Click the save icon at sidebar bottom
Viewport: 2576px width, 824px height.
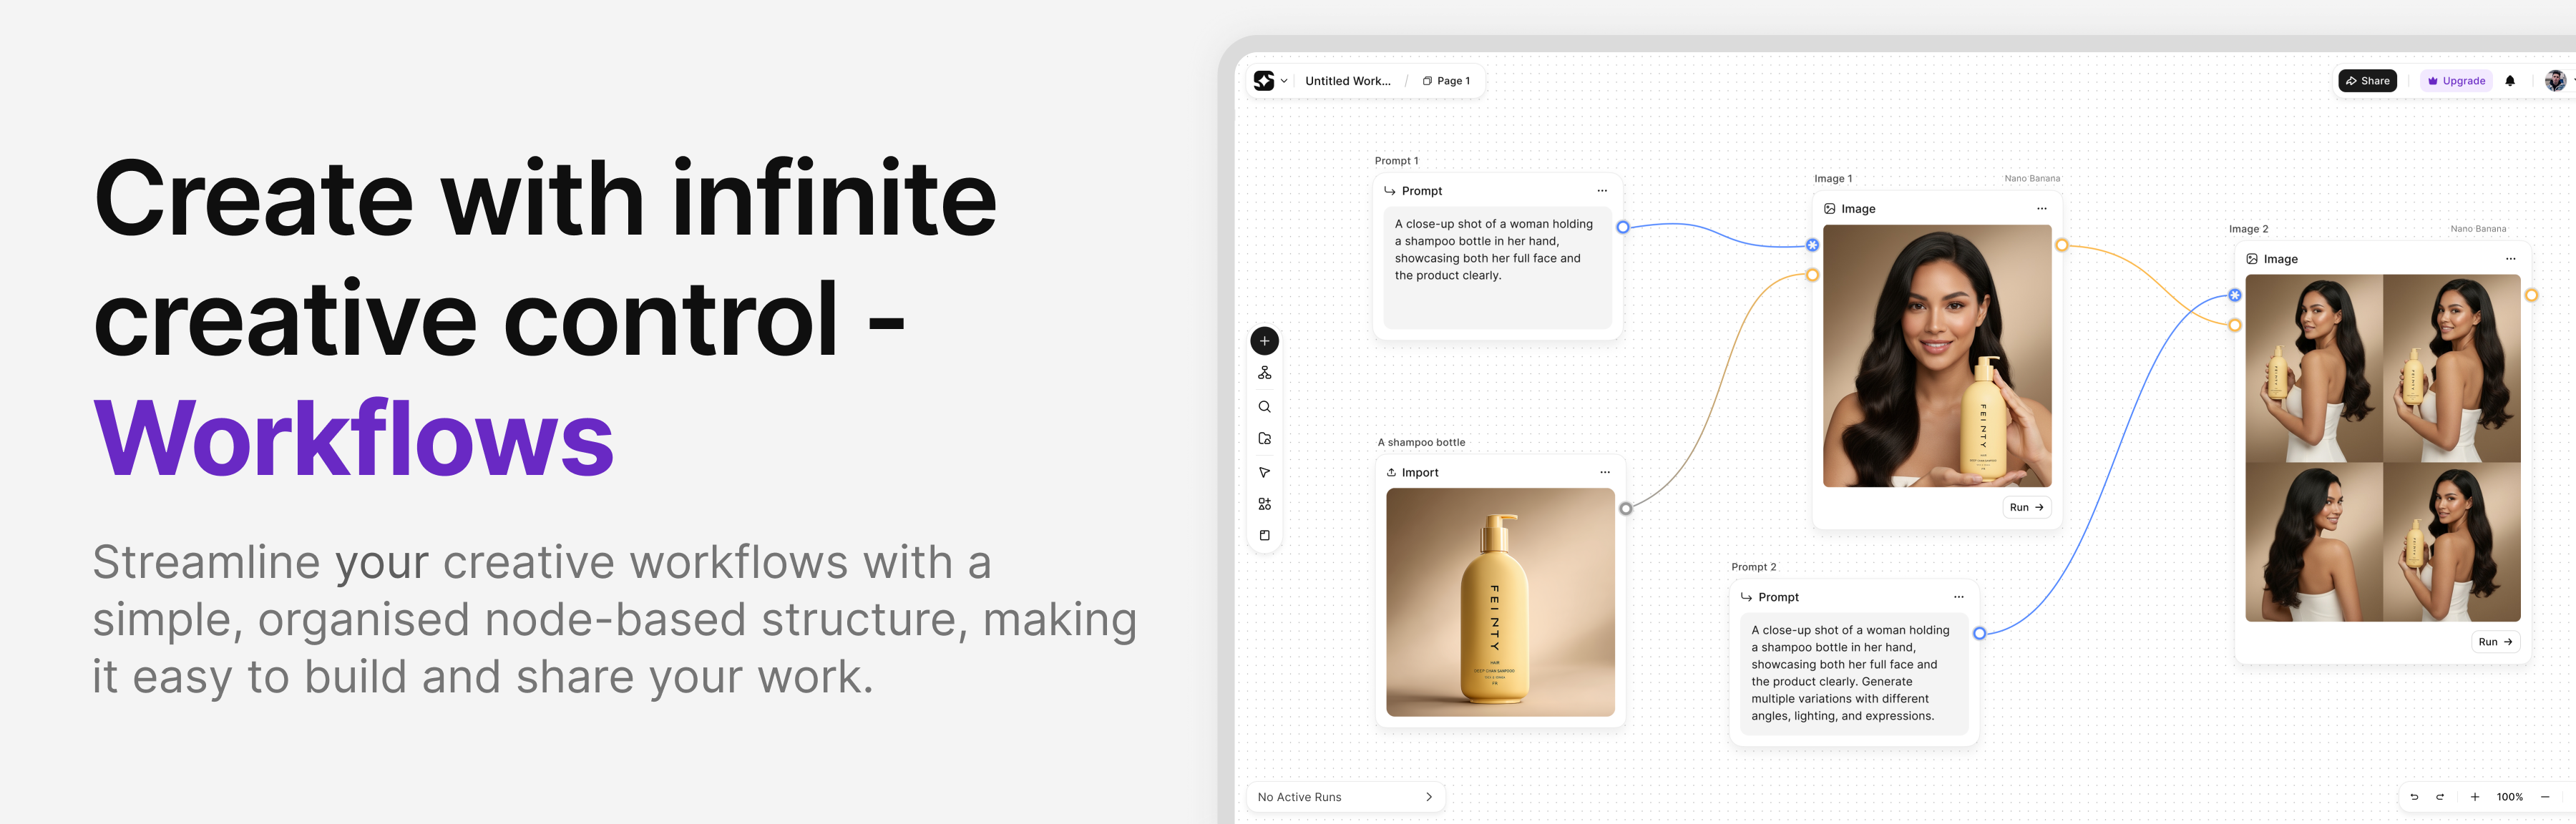coord(1265,535)
